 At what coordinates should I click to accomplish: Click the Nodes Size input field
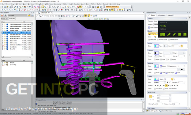pos(175,46)
